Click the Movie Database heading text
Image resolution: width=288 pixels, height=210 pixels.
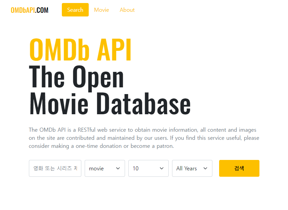110,104
